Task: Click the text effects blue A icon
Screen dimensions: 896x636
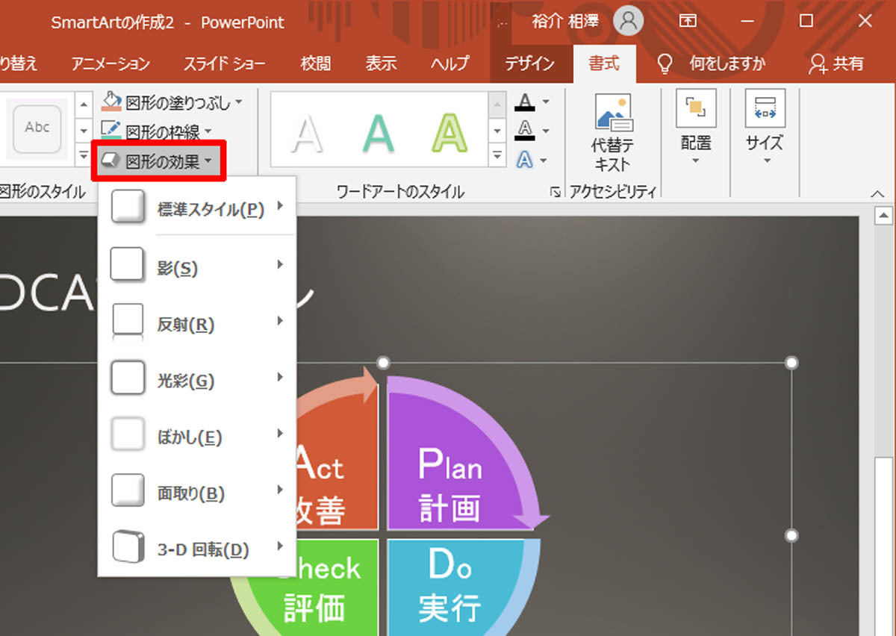Action: point(526,160)
